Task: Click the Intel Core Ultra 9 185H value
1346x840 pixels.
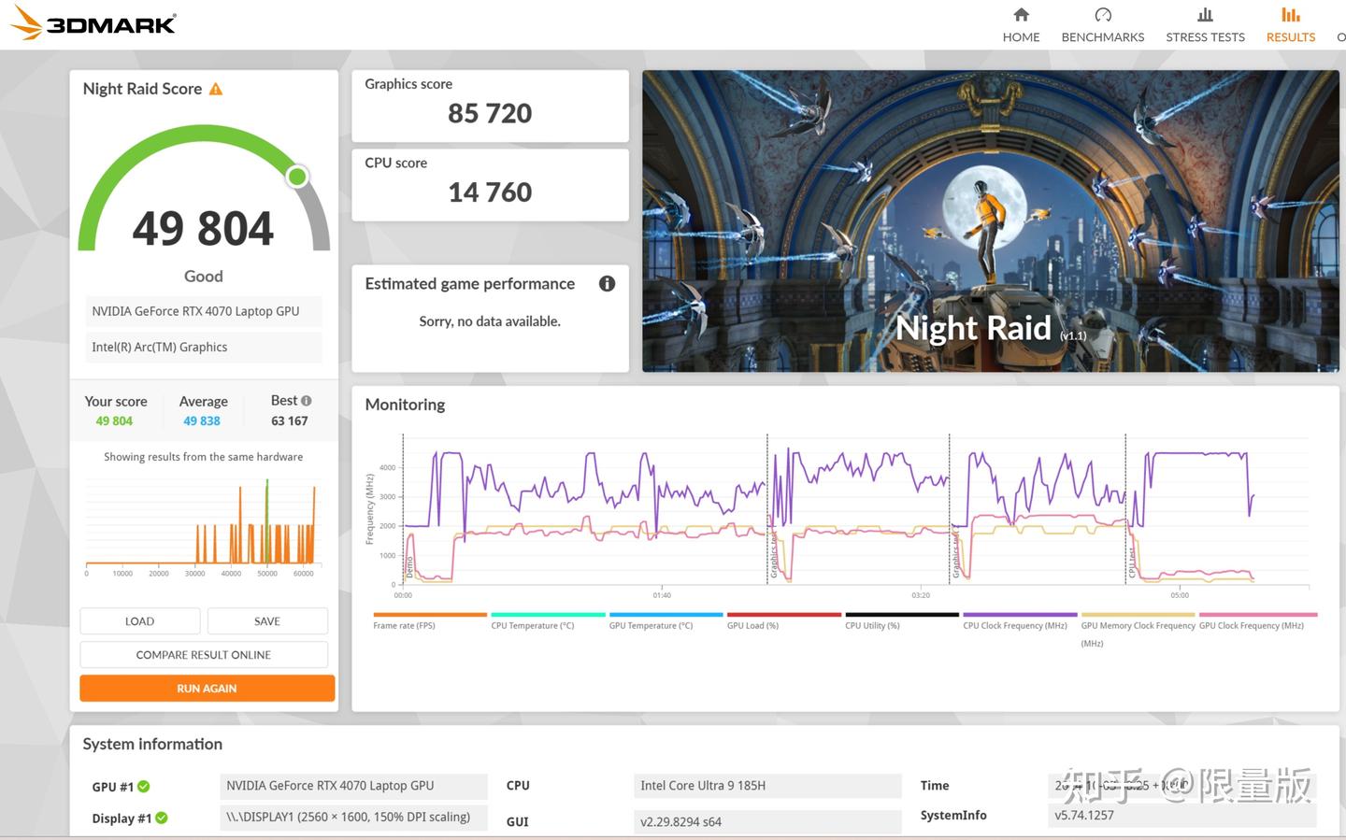Action: (x=767, y=786)
